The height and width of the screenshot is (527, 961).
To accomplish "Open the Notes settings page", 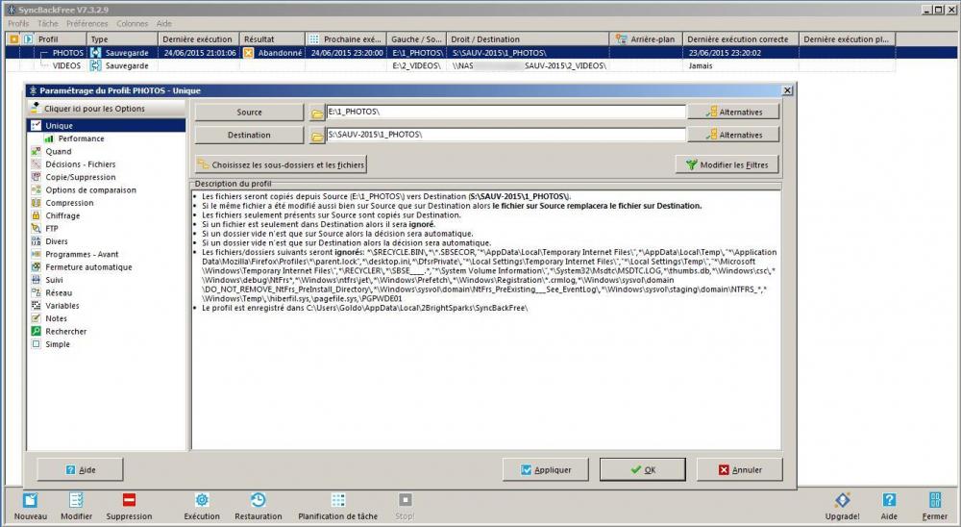I will [56, 318].
